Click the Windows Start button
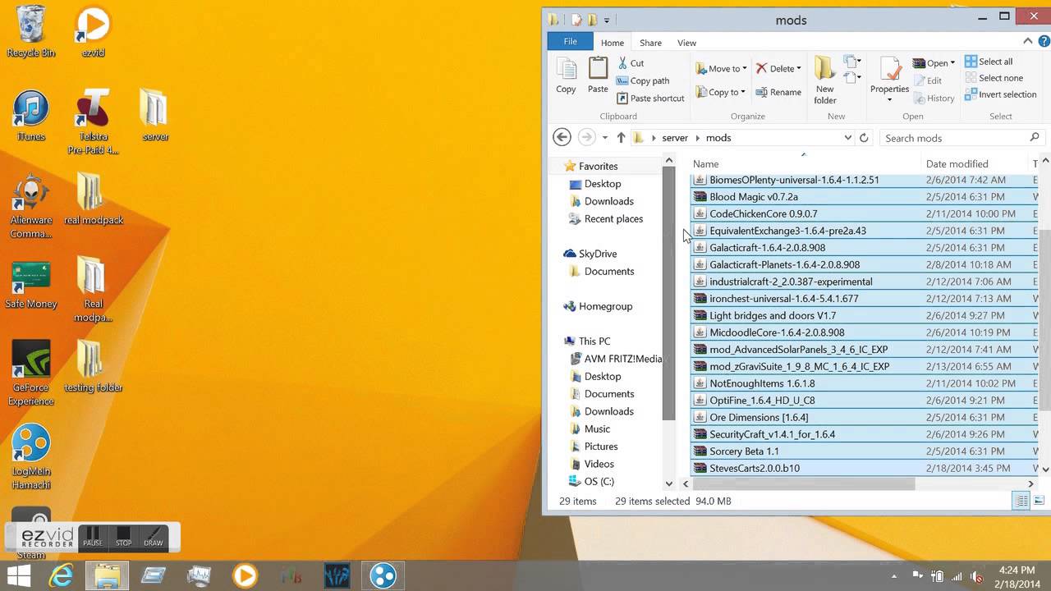This screenshot has height=591, width=1051. (18, 576)
